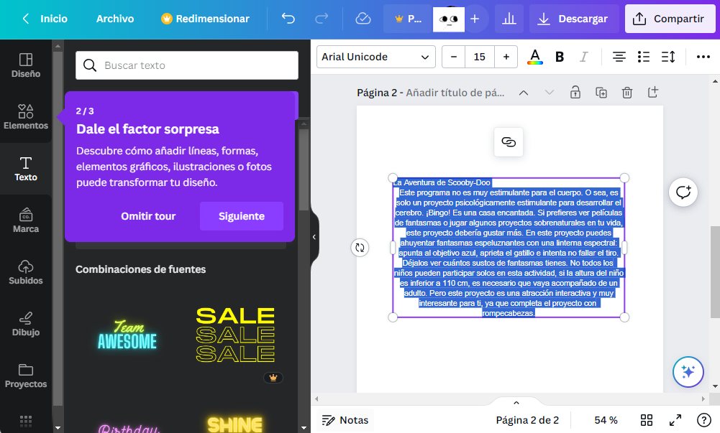
Task: Open the Archivo menu
Action: point(114,19)
